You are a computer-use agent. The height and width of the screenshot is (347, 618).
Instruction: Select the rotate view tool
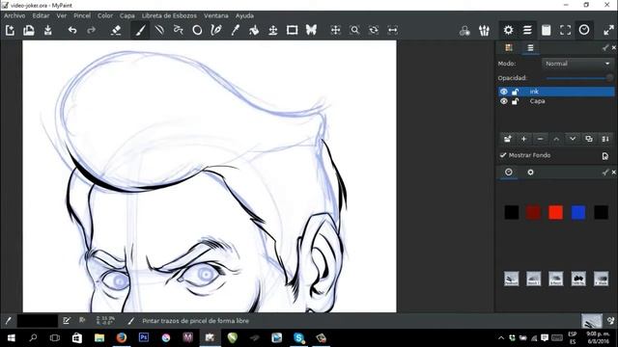tap(374, 30)
